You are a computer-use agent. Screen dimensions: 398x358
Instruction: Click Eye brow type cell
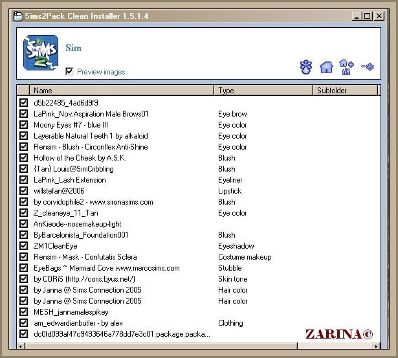pos(232,114)
